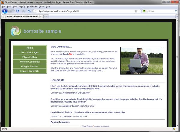Click the Stop loading icon
Viewport: 180px width, 132px height.
click(x=23, y=11)
